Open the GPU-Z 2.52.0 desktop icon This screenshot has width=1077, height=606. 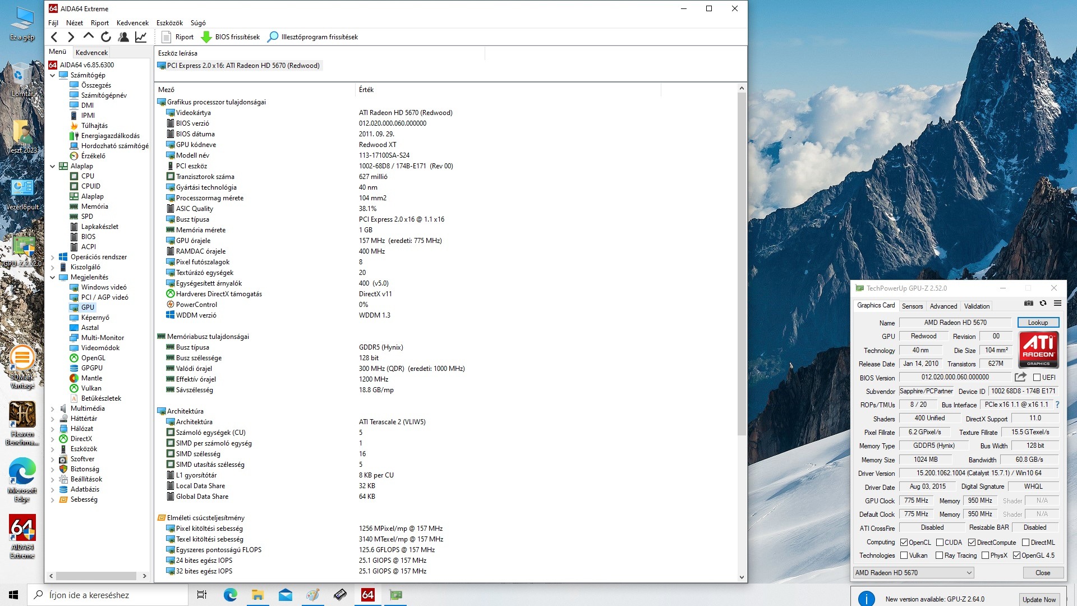click(22, 250)
